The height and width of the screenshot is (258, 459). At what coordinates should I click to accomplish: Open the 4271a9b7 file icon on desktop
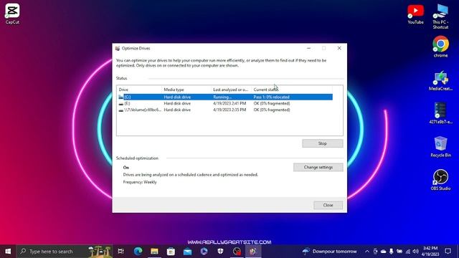[x=440, y=113]
